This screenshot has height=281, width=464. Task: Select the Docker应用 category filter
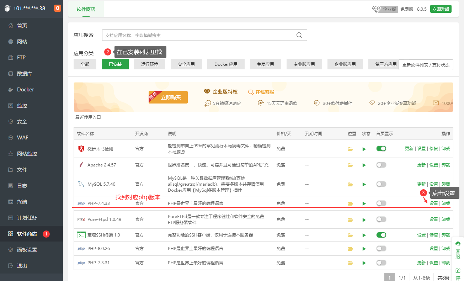click(x=226, y=64)
